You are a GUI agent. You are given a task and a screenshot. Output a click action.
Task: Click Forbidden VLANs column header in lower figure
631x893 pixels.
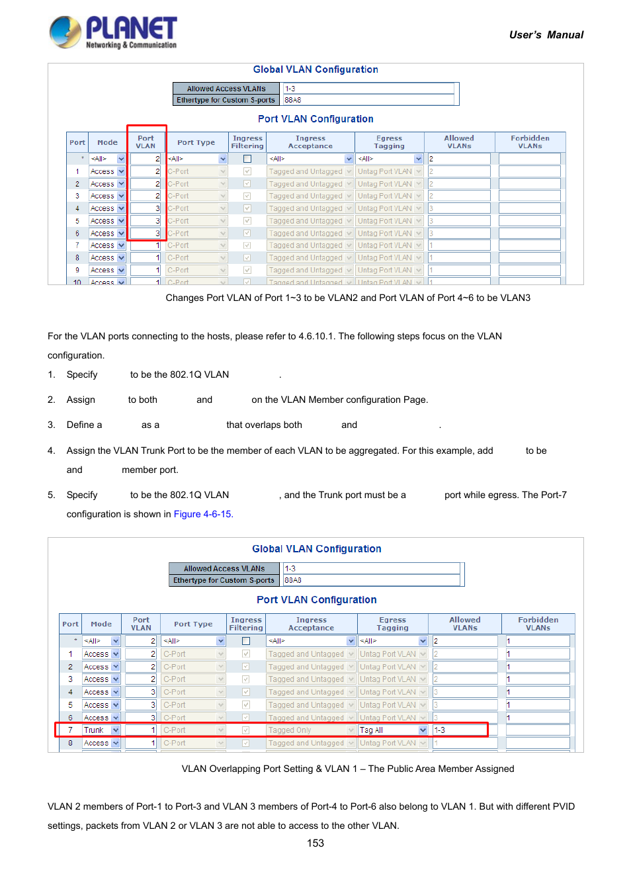(x=538, y=624)
